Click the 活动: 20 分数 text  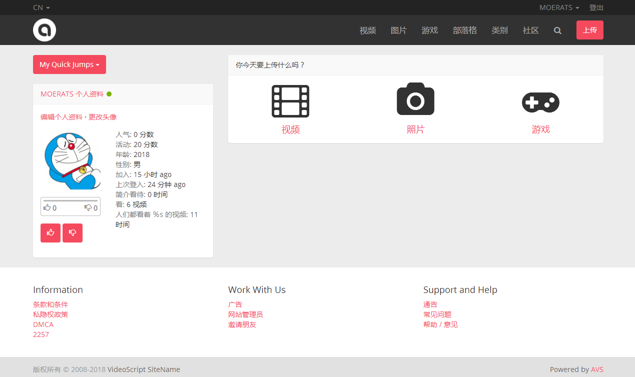(137, 144)
